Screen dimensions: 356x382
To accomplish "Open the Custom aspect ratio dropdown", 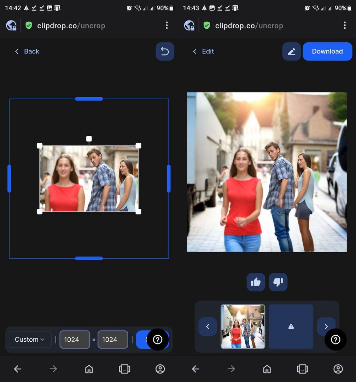I will (x=30, y=339).
